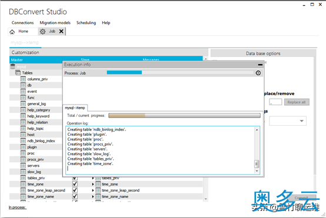Click table icon next to func
The height and width of the screenshot is (218, 326).
[x=23, y=98]
